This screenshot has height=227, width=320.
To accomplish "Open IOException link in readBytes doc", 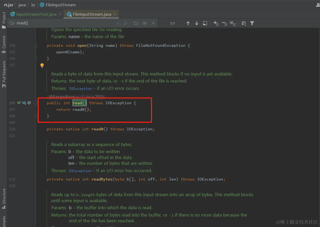I will pos(80,171).
